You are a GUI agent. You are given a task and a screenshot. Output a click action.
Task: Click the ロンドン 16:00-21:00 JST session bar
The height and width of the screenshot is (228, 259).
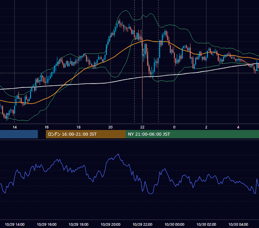click(x=86, y=134)
